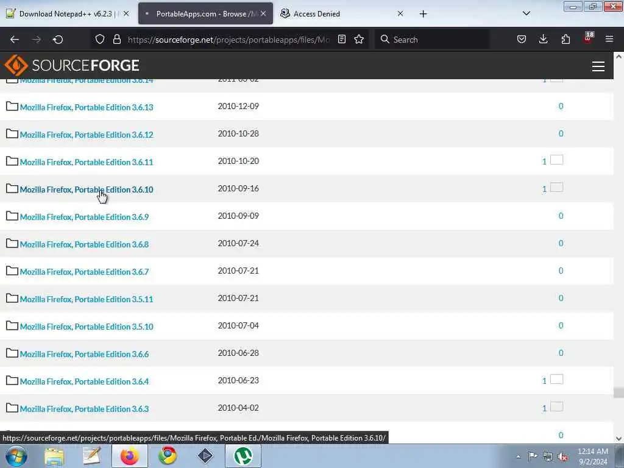
Task: Open a new browser tab with plus
Action: 423,14
